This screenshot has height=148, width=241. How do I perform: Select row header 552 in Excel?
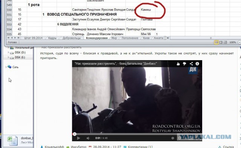pyautogui.click(x=9, y=20)
